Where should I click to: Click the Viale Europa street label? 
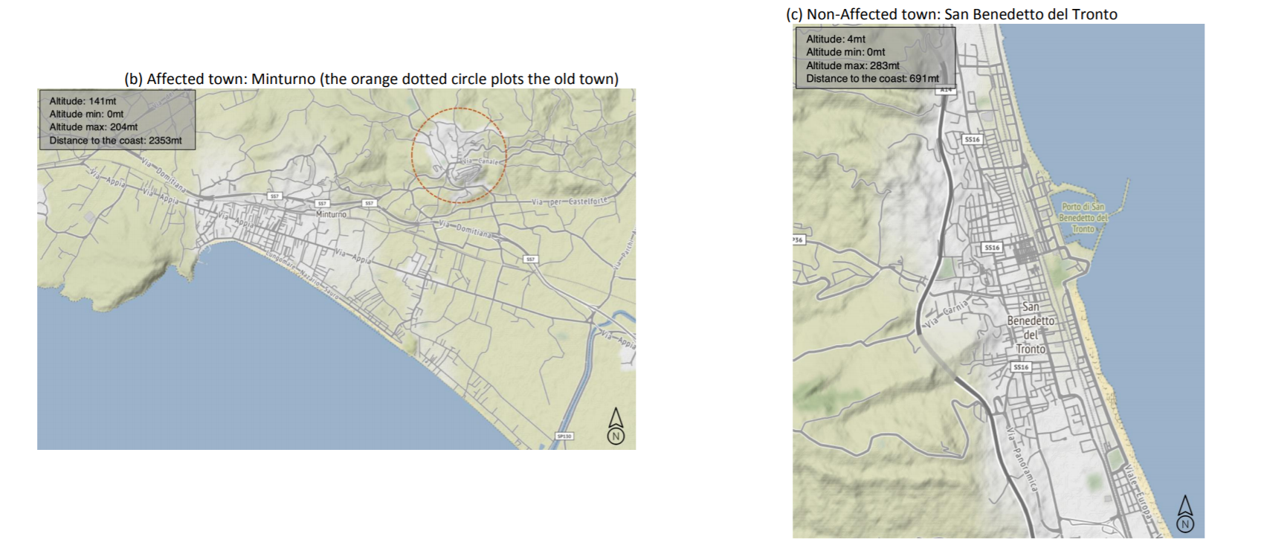(1138, 492)
